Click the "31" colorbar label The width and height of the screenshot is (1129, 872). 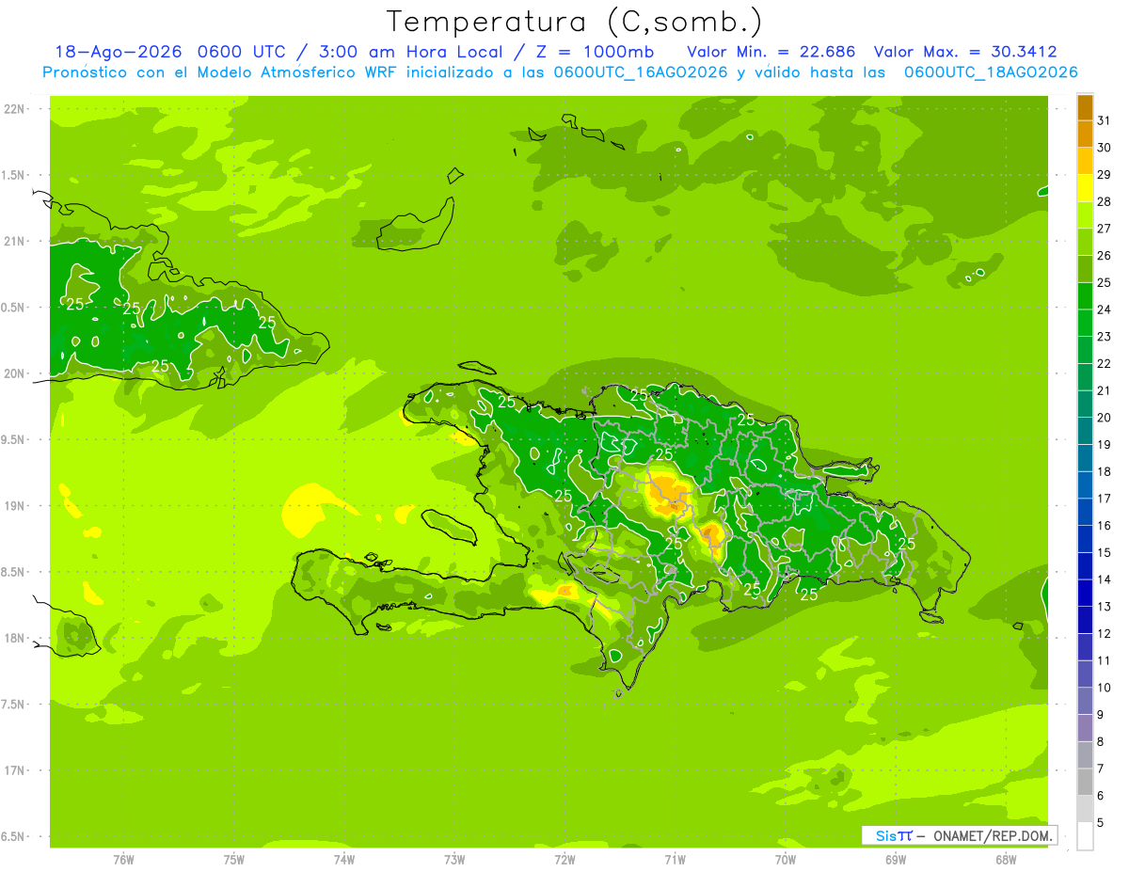(1105, 120)
